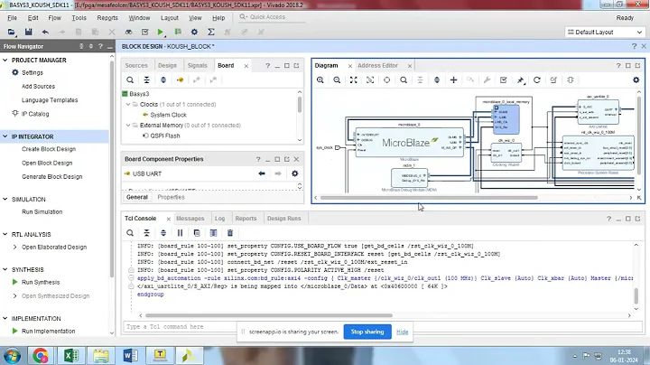Open the File menu

click(x=13, y=18)
